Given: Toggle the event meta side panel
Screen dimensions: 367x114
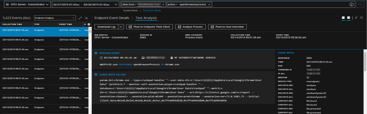Looking at the screenshot, I should point(348,18).
